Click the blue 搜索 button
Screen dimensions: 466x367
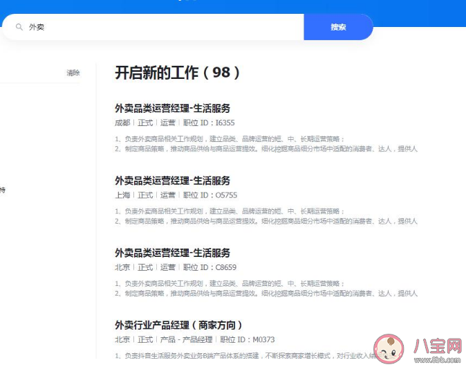(338, 27)
